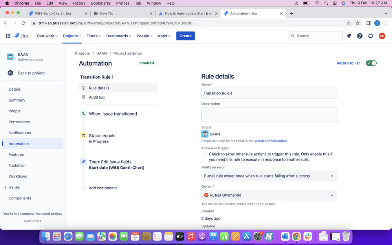
Task: Select Then: Edit issue fields step
Action: pyautogui.click(x=110, y=162)
